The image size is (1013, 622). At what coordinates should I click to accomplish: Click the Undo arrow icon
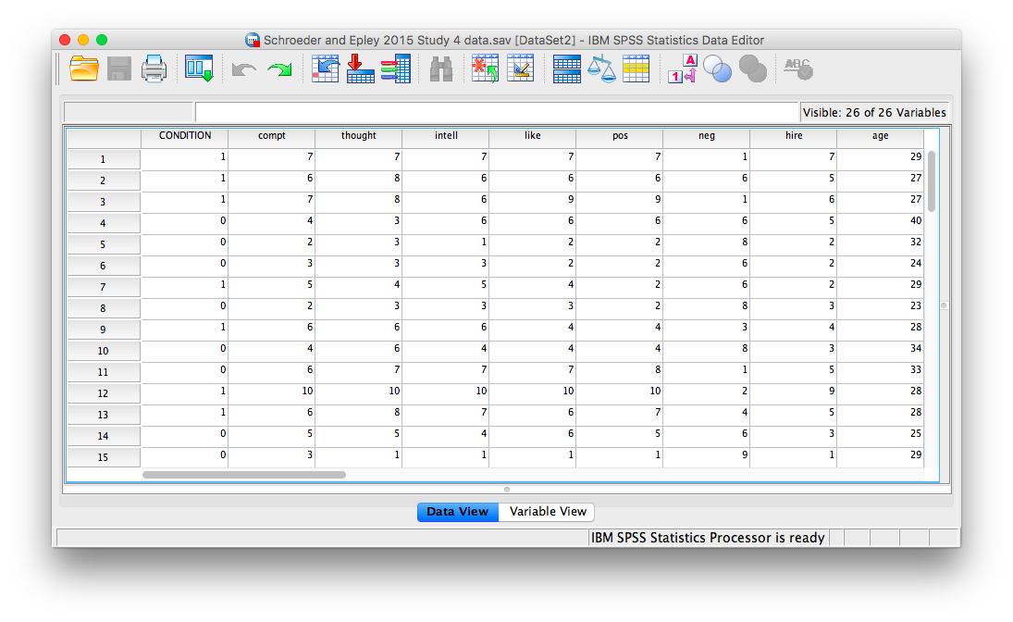(243, 69)
